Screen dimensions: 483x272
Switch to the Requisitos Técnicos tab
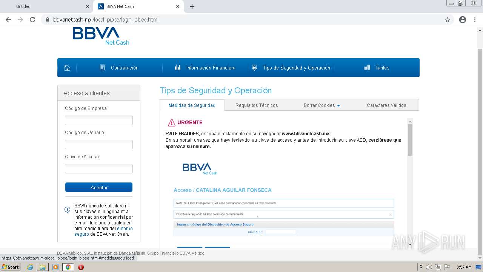click(257, 105)
